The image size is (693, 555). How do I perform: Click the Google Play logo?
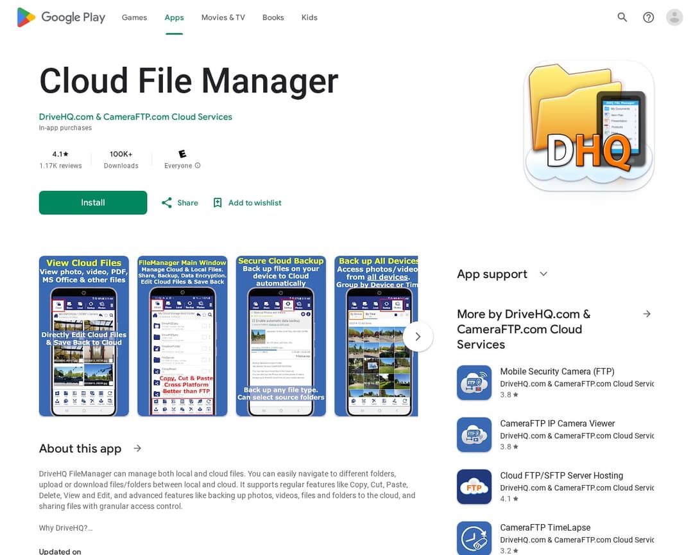(61, 17)
